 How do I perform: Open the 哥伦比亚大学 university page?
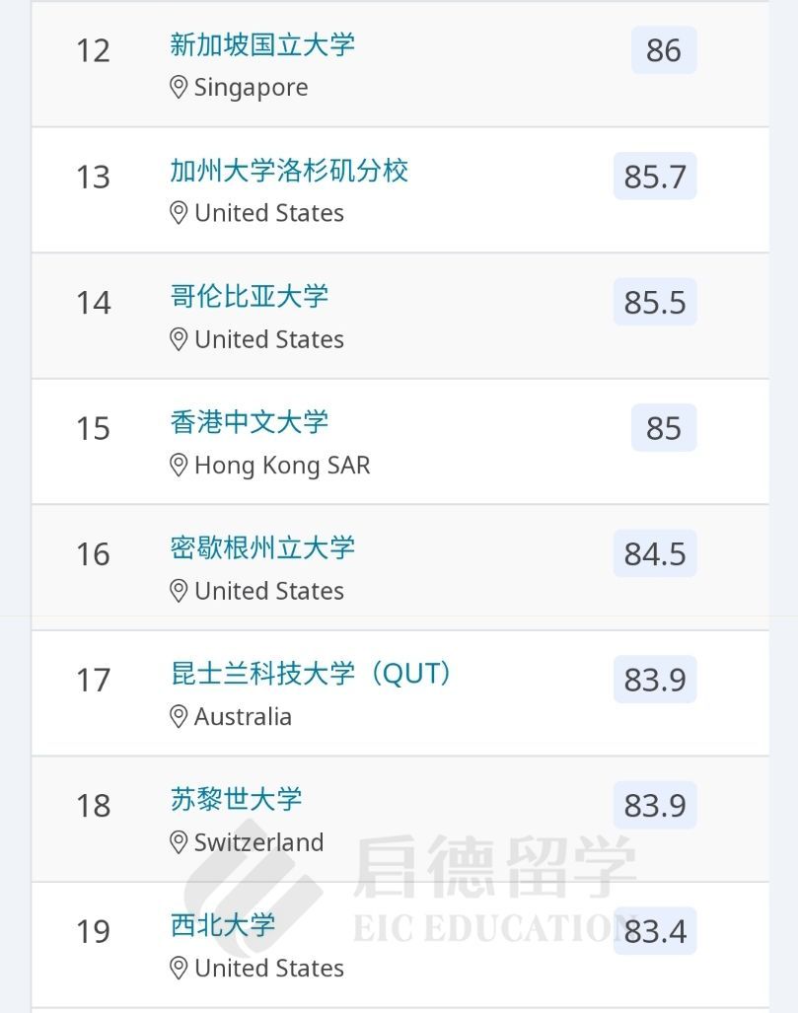[x=250, y=296]
